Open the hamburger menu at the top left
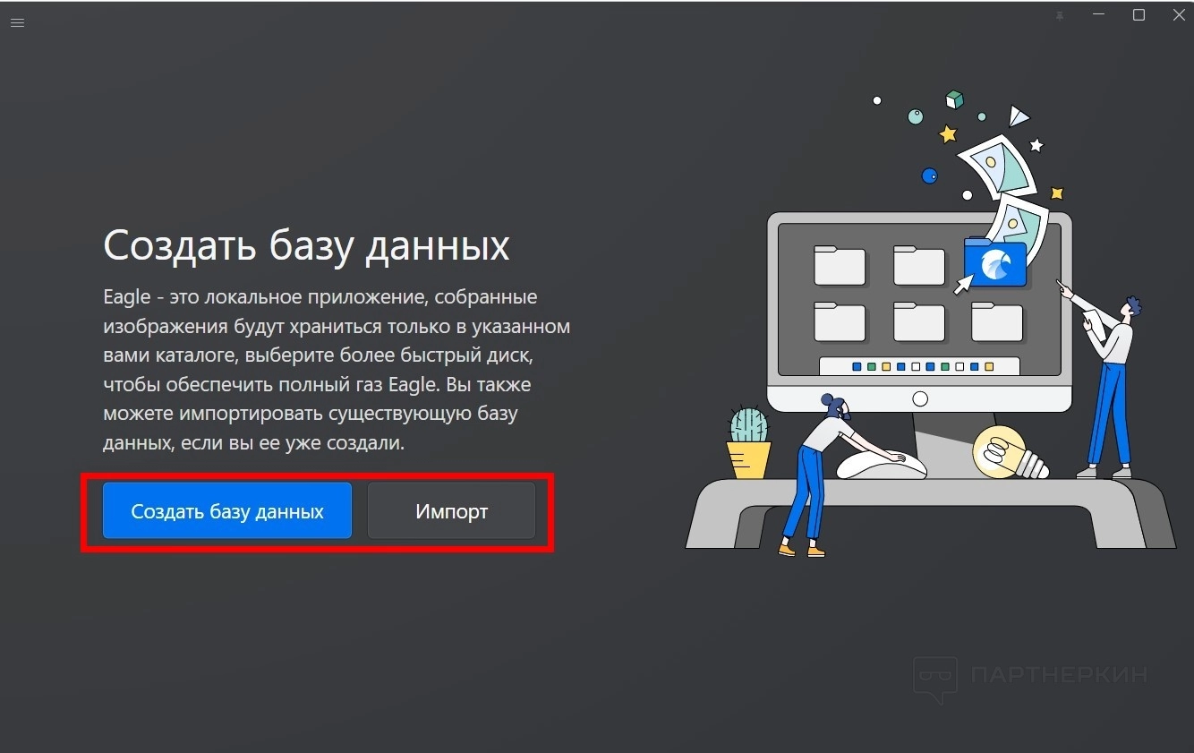 pyautogui.click(x=17, y=22)
